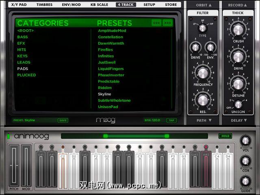Viewport: 260px width, 195px height.
Task: Click the filter TYPE knob
Action: click(202, 28)
